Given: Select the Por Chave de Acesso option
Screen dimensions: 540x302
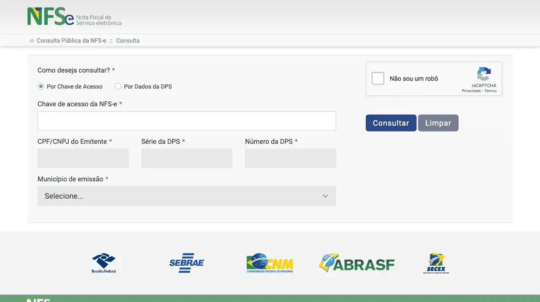Looking at the screenshot, I should (x=41, y=86).
